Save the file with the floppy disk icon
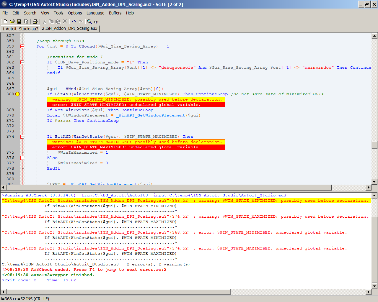 pos(19,22)
